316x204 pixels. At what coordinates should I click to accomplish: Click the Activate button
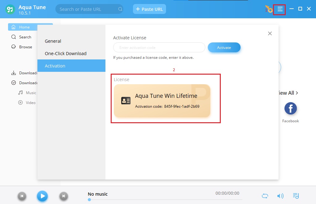pos(224,48)
